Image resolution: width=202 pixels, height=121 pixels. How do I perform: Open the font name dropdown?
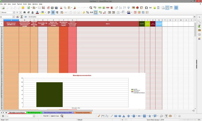14,12
